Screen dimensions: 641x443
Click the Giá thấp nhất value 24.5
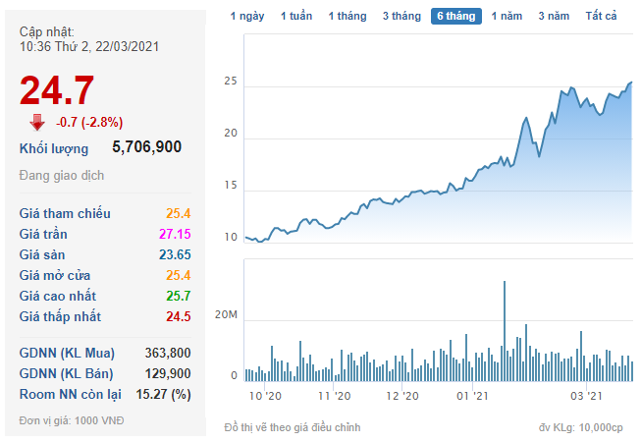click(178, 316)
